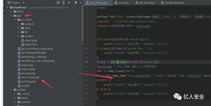Viewport: 211px width, 106px height.
Task: Click the Project tree vertical scrollbar
Action: point(82,23)
